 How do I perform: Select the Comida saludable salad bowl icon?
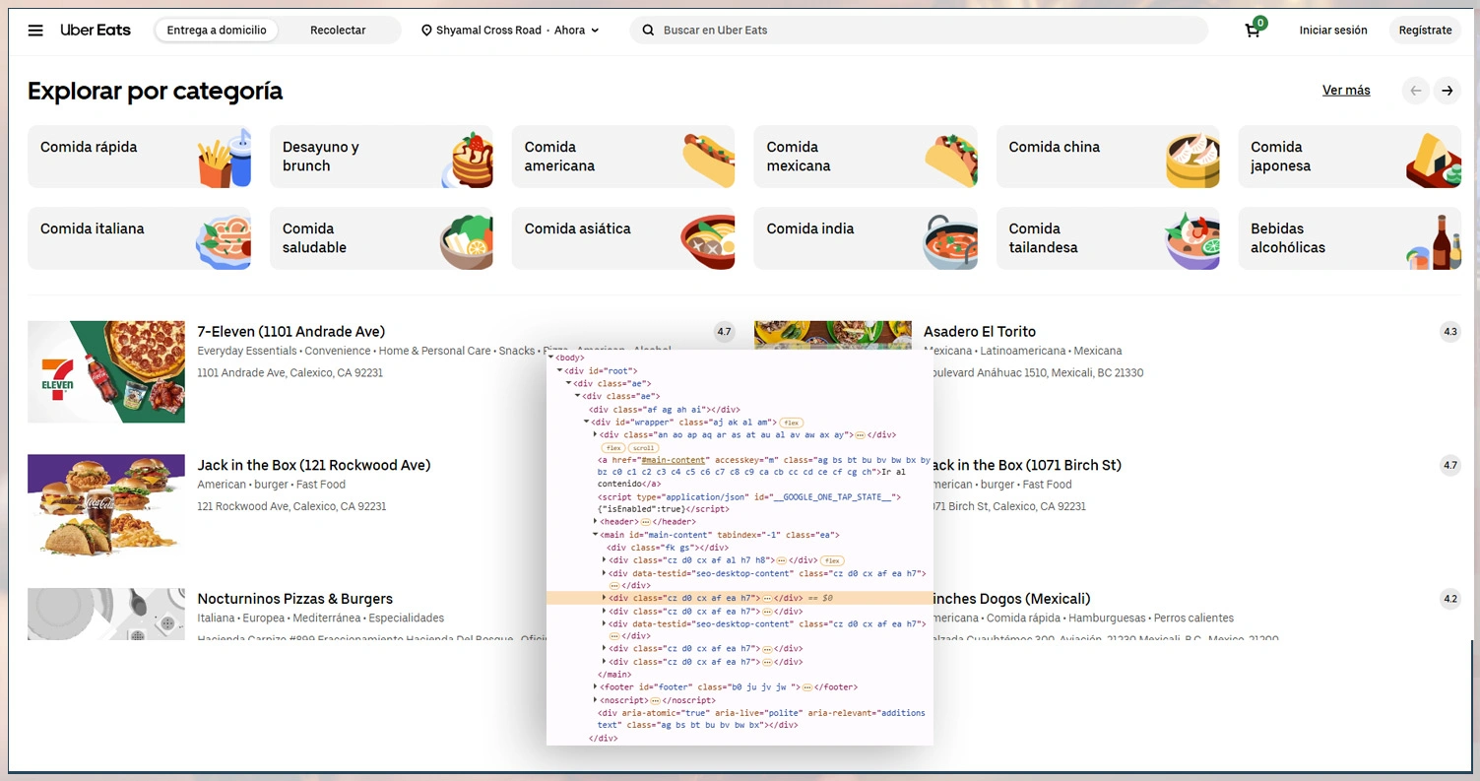(467, 241)
